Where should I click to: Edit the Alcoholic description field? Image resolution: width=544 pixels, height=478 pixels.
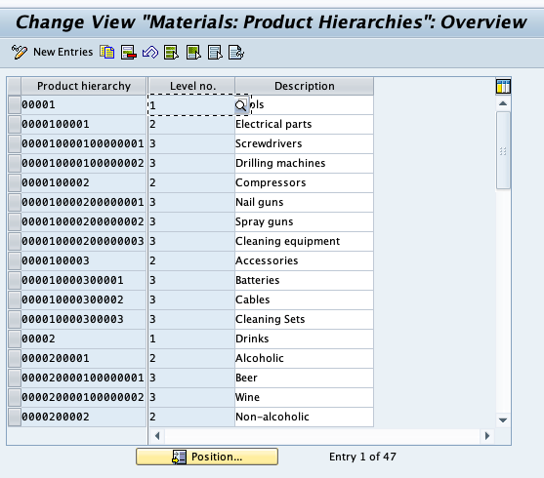(x=305, y=358)
